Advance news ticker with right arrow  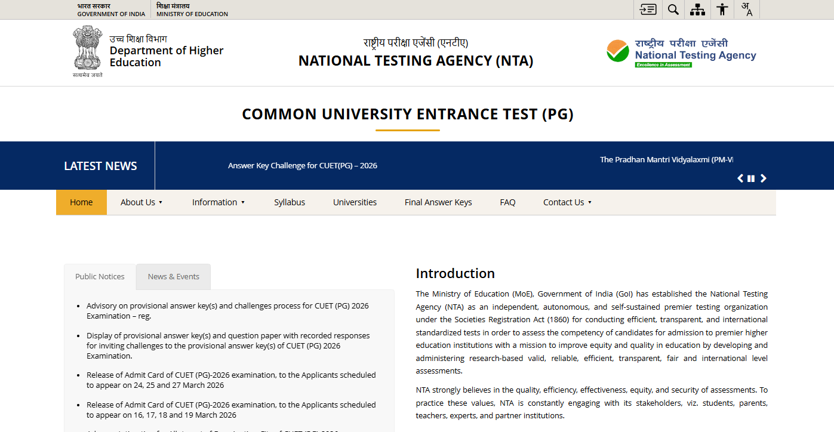point(763,178)
